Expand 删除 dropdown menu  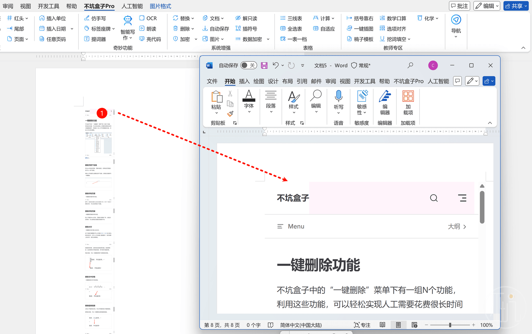point(193,29)
